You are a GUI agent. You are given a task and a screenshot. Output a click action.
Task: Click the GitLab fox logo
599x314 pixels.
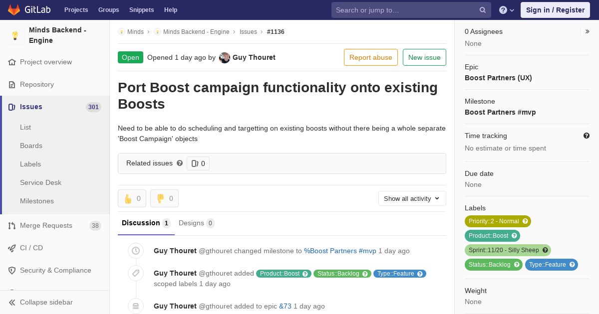coord(14,10)
